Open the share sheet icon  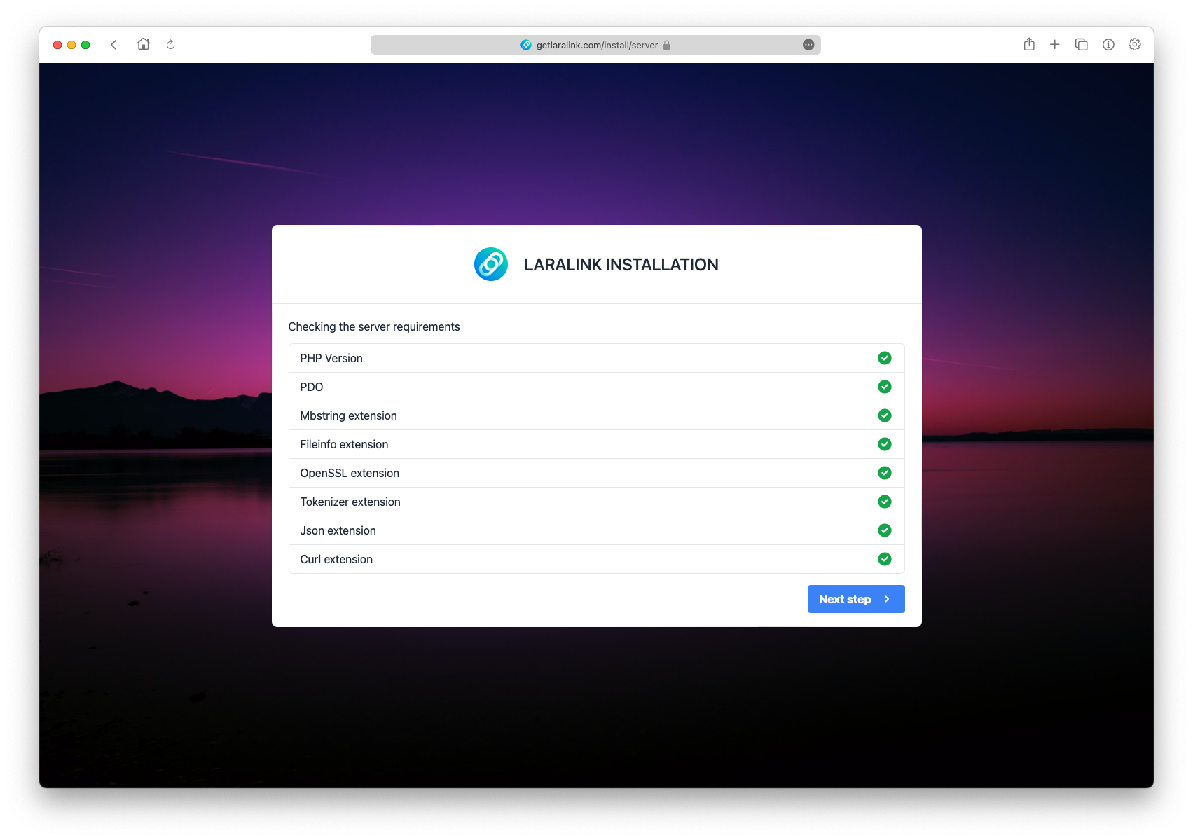tap(1029, 45)
